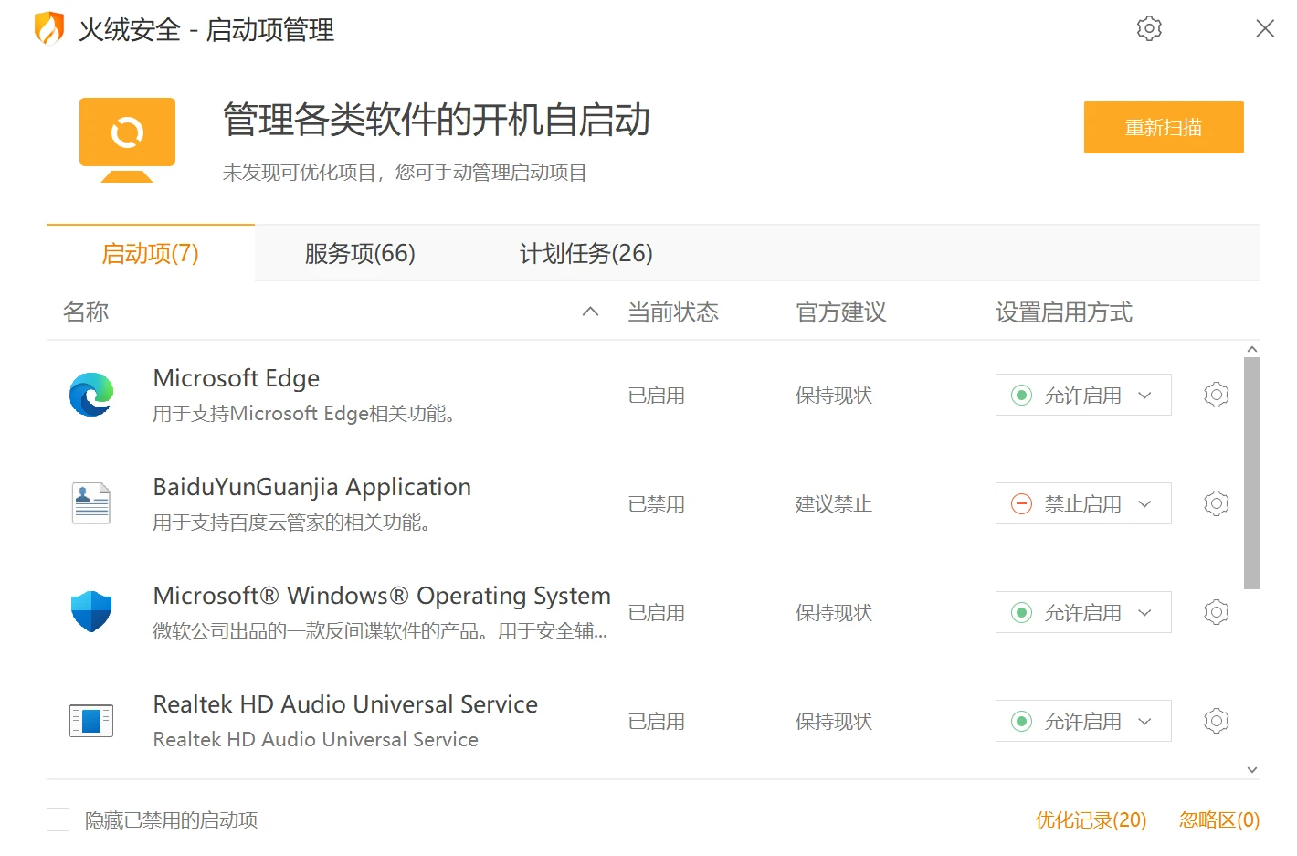Click description 用于支持百度云管家的相关功能

point(291,523)
